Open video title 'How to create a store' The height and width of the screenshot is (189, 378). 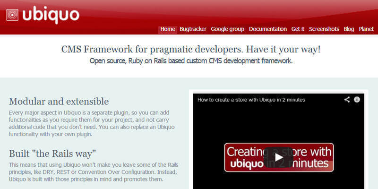tap(251, 100)
